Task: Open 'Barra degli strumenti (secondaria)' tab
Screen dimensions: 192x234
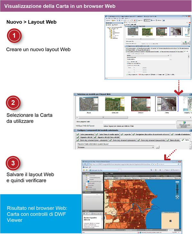Action: [x=151, y=140]
